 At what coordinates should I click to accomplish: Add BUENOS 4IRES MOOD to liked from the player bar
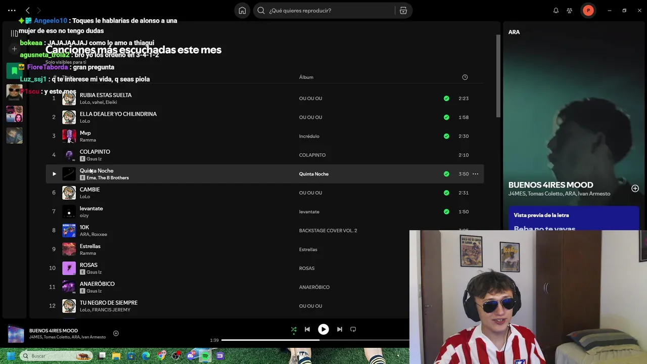point(116,333)
